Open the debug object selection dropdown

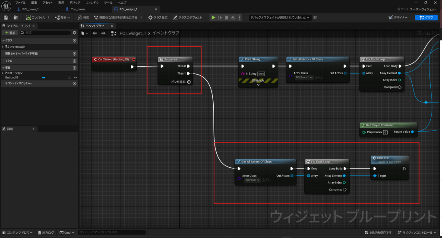coord(281,18)
